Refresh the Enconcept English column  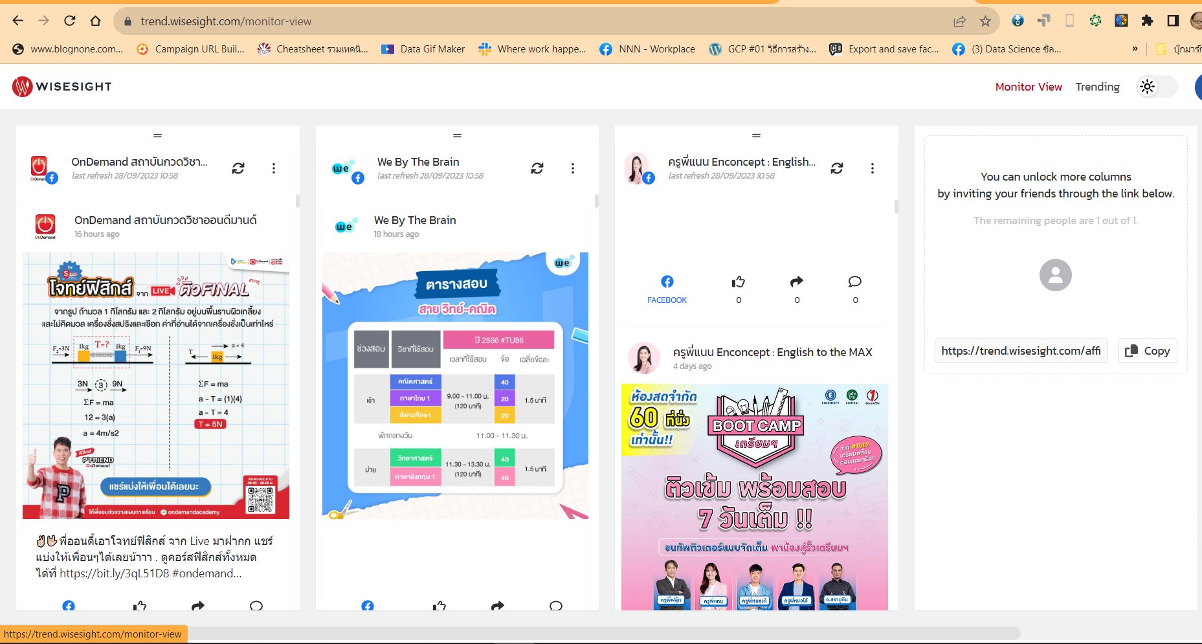pyautogui.click(x=837, y=168)
